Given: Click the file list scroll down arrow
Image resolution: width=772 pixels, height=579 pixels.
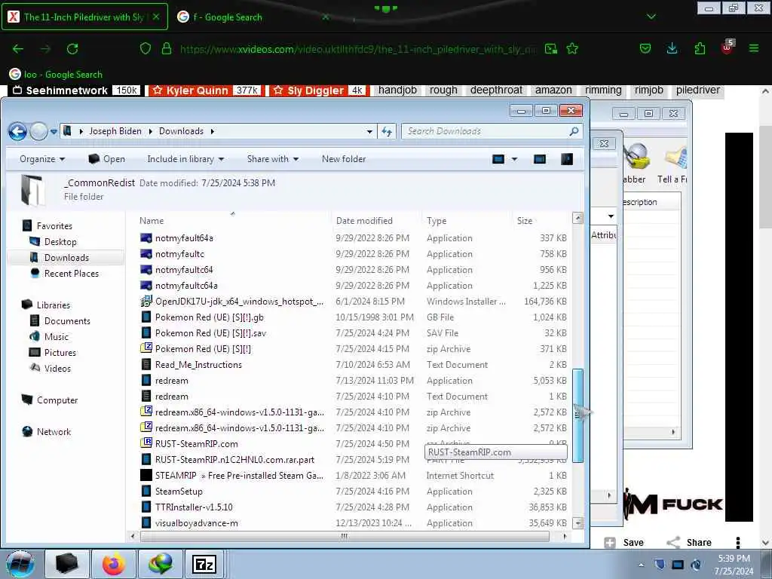Looking at the screenshot, I should pos(578,523).
